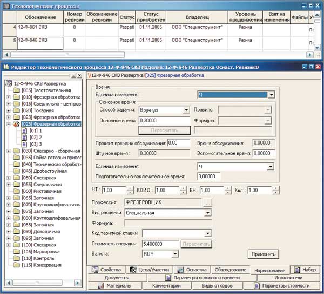This screenshot has width=324, height=294.
Task: Click document icon of transition [02] 2
Action: pos(24,138)
